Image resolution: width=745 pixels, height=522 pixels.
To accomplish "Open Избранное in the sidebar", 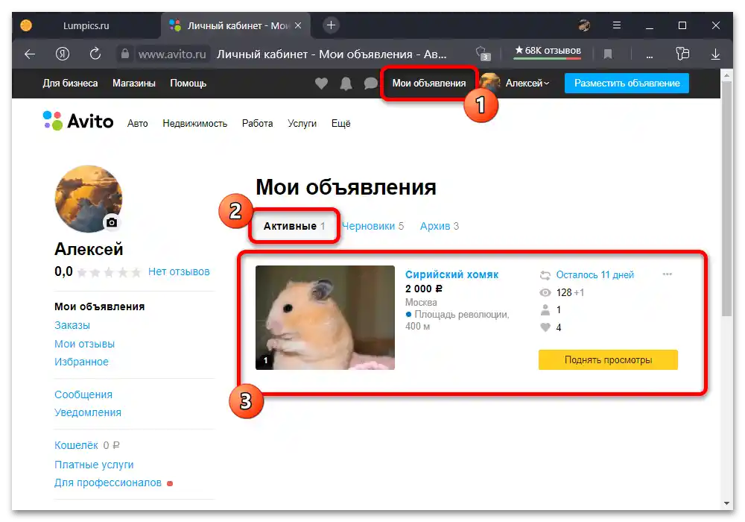I will [81, 362].
